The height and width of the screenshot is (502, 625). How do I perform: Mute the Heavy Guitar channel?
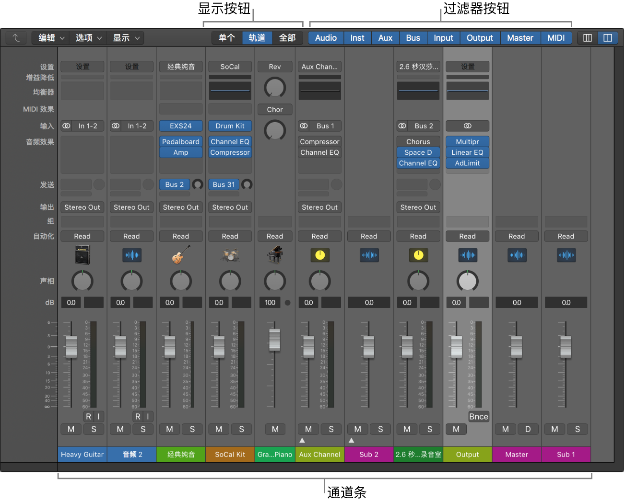pyautogui.click(x=71, y=429)
